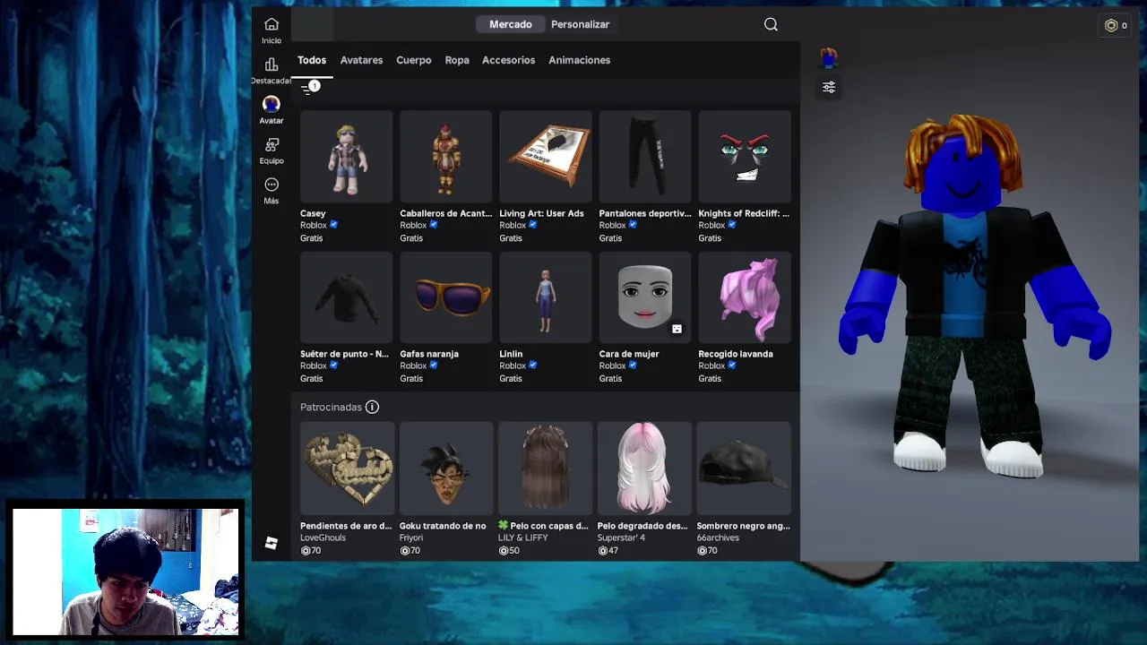Viewport: 1147px width, 645px height.
Task: Open Cara de mujer head item
Action: point(645,298)
